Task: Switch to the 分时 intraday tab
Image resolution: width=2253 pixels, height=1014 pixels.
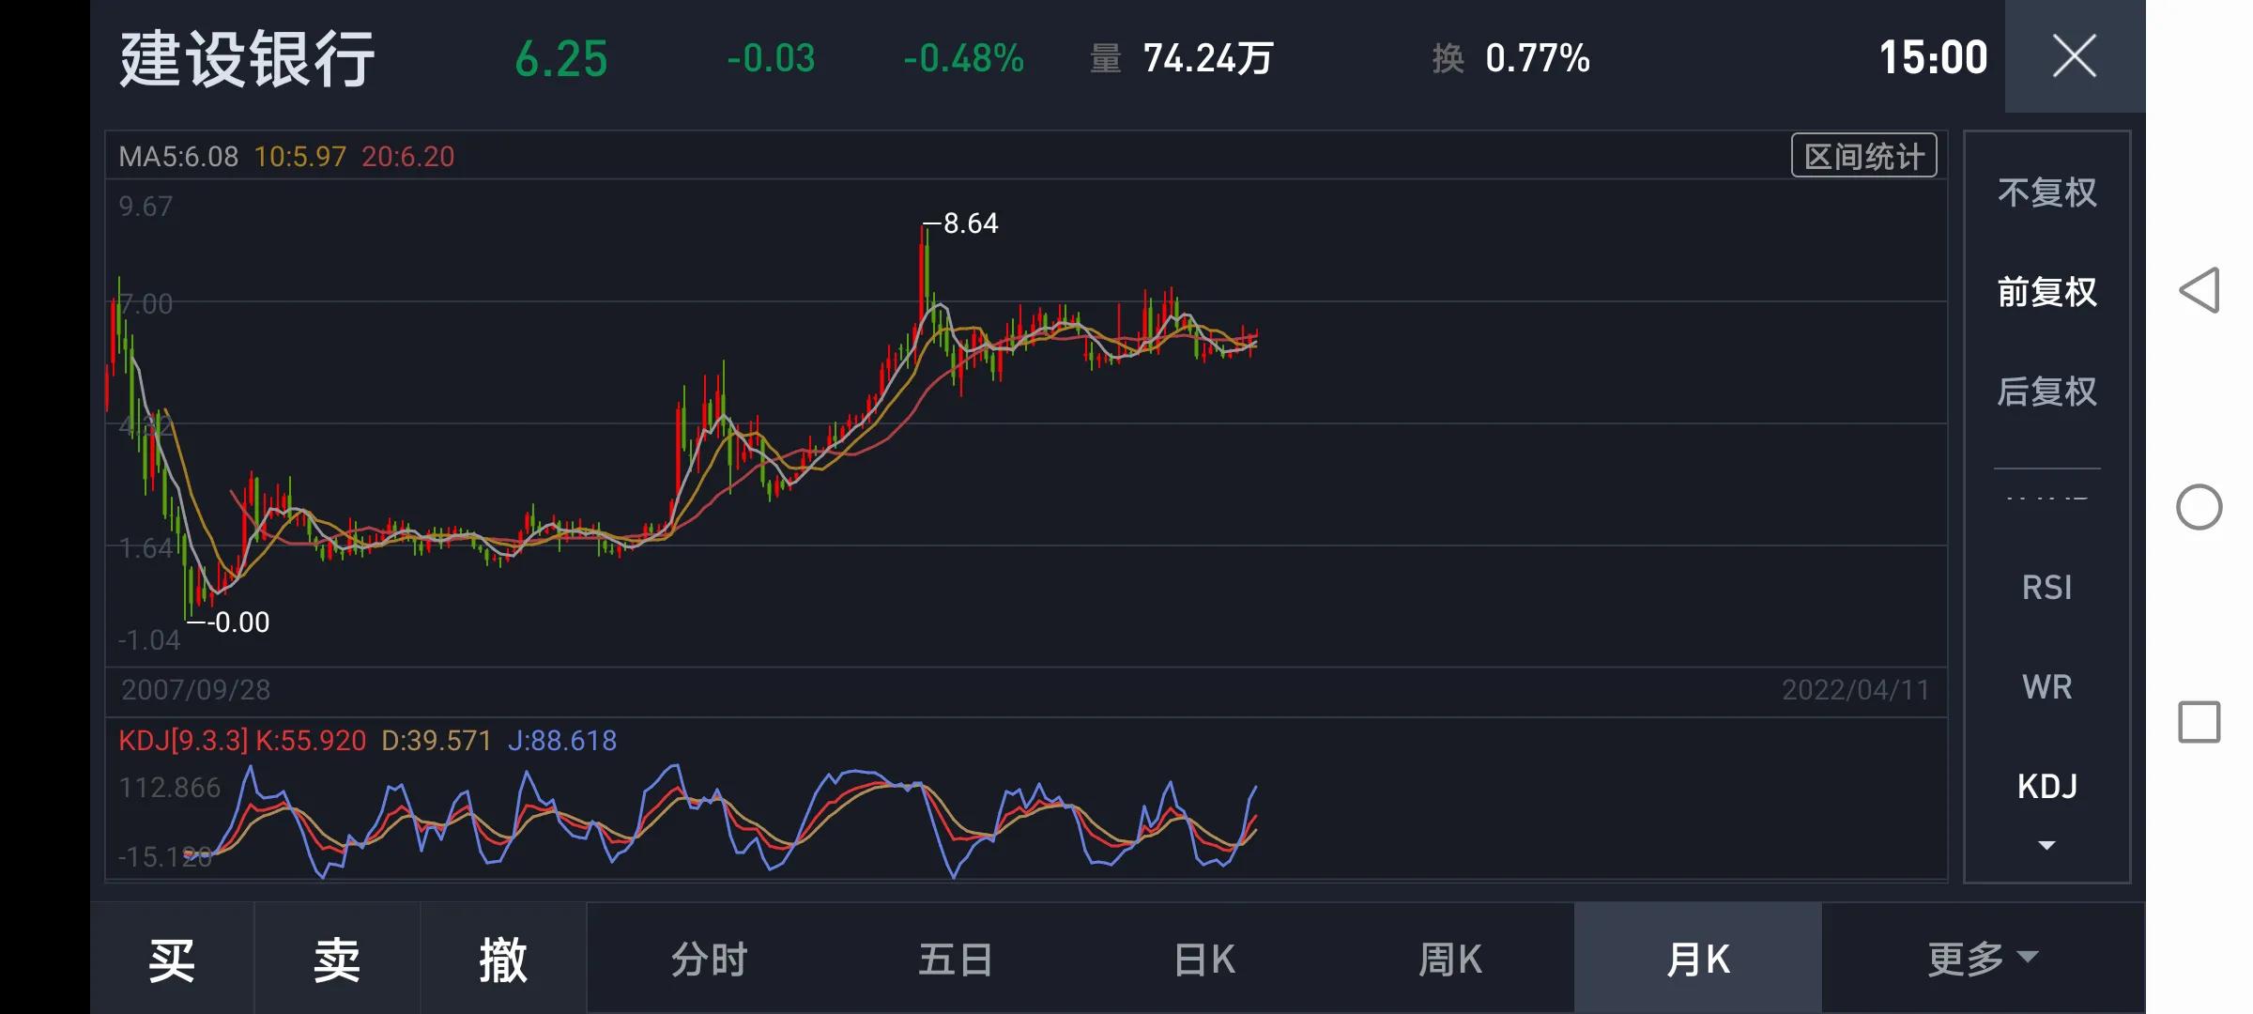Action: point(708,958)
